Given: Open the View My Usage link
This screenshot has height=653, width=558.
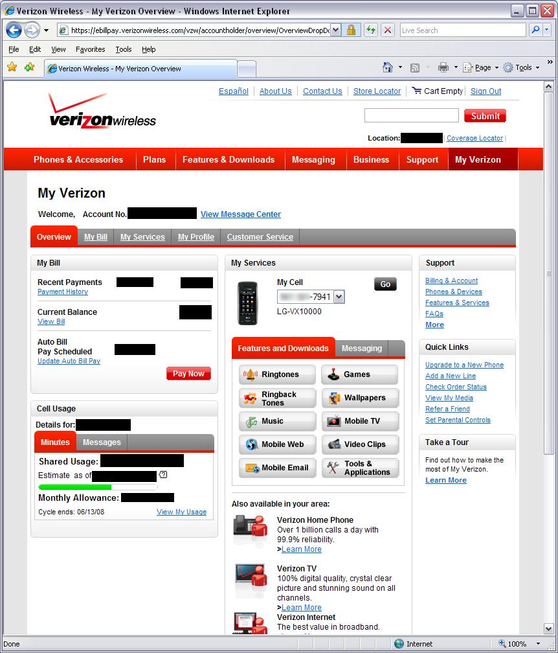Looking at the screenshot, I should coord(181,512).
